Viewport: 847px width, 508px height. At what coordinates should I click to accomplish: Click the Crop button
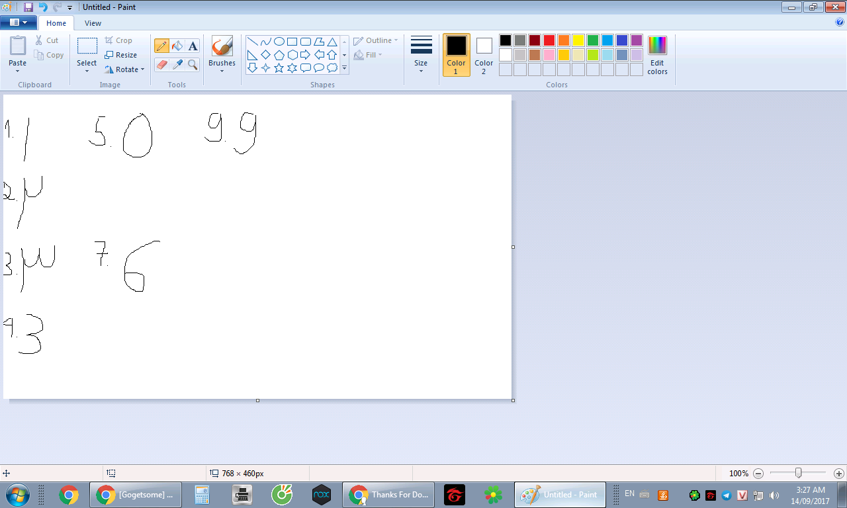[118, 40]
